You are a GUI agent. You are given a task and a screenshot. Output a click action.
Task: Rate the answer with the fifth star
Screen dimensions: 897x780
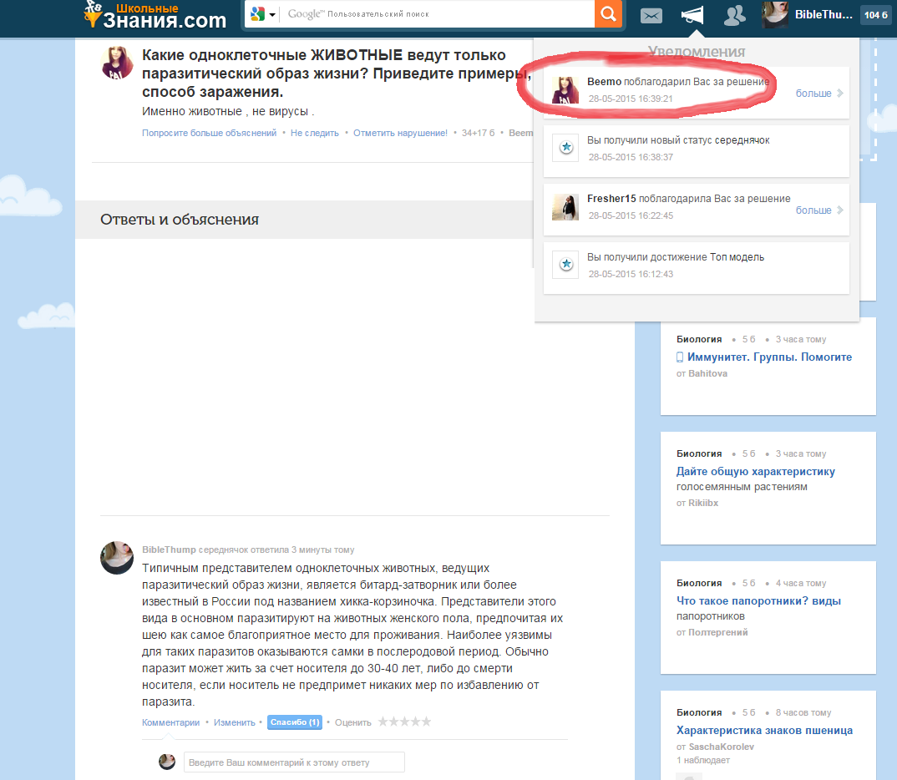426,722
